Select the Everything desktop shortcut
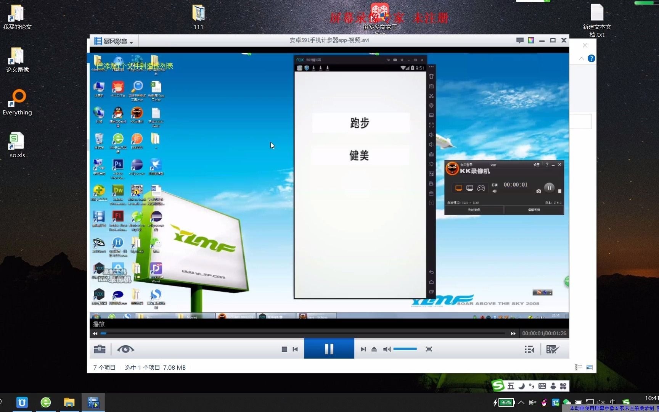Viewport: 659px width, 412px height. pos(17,103)
